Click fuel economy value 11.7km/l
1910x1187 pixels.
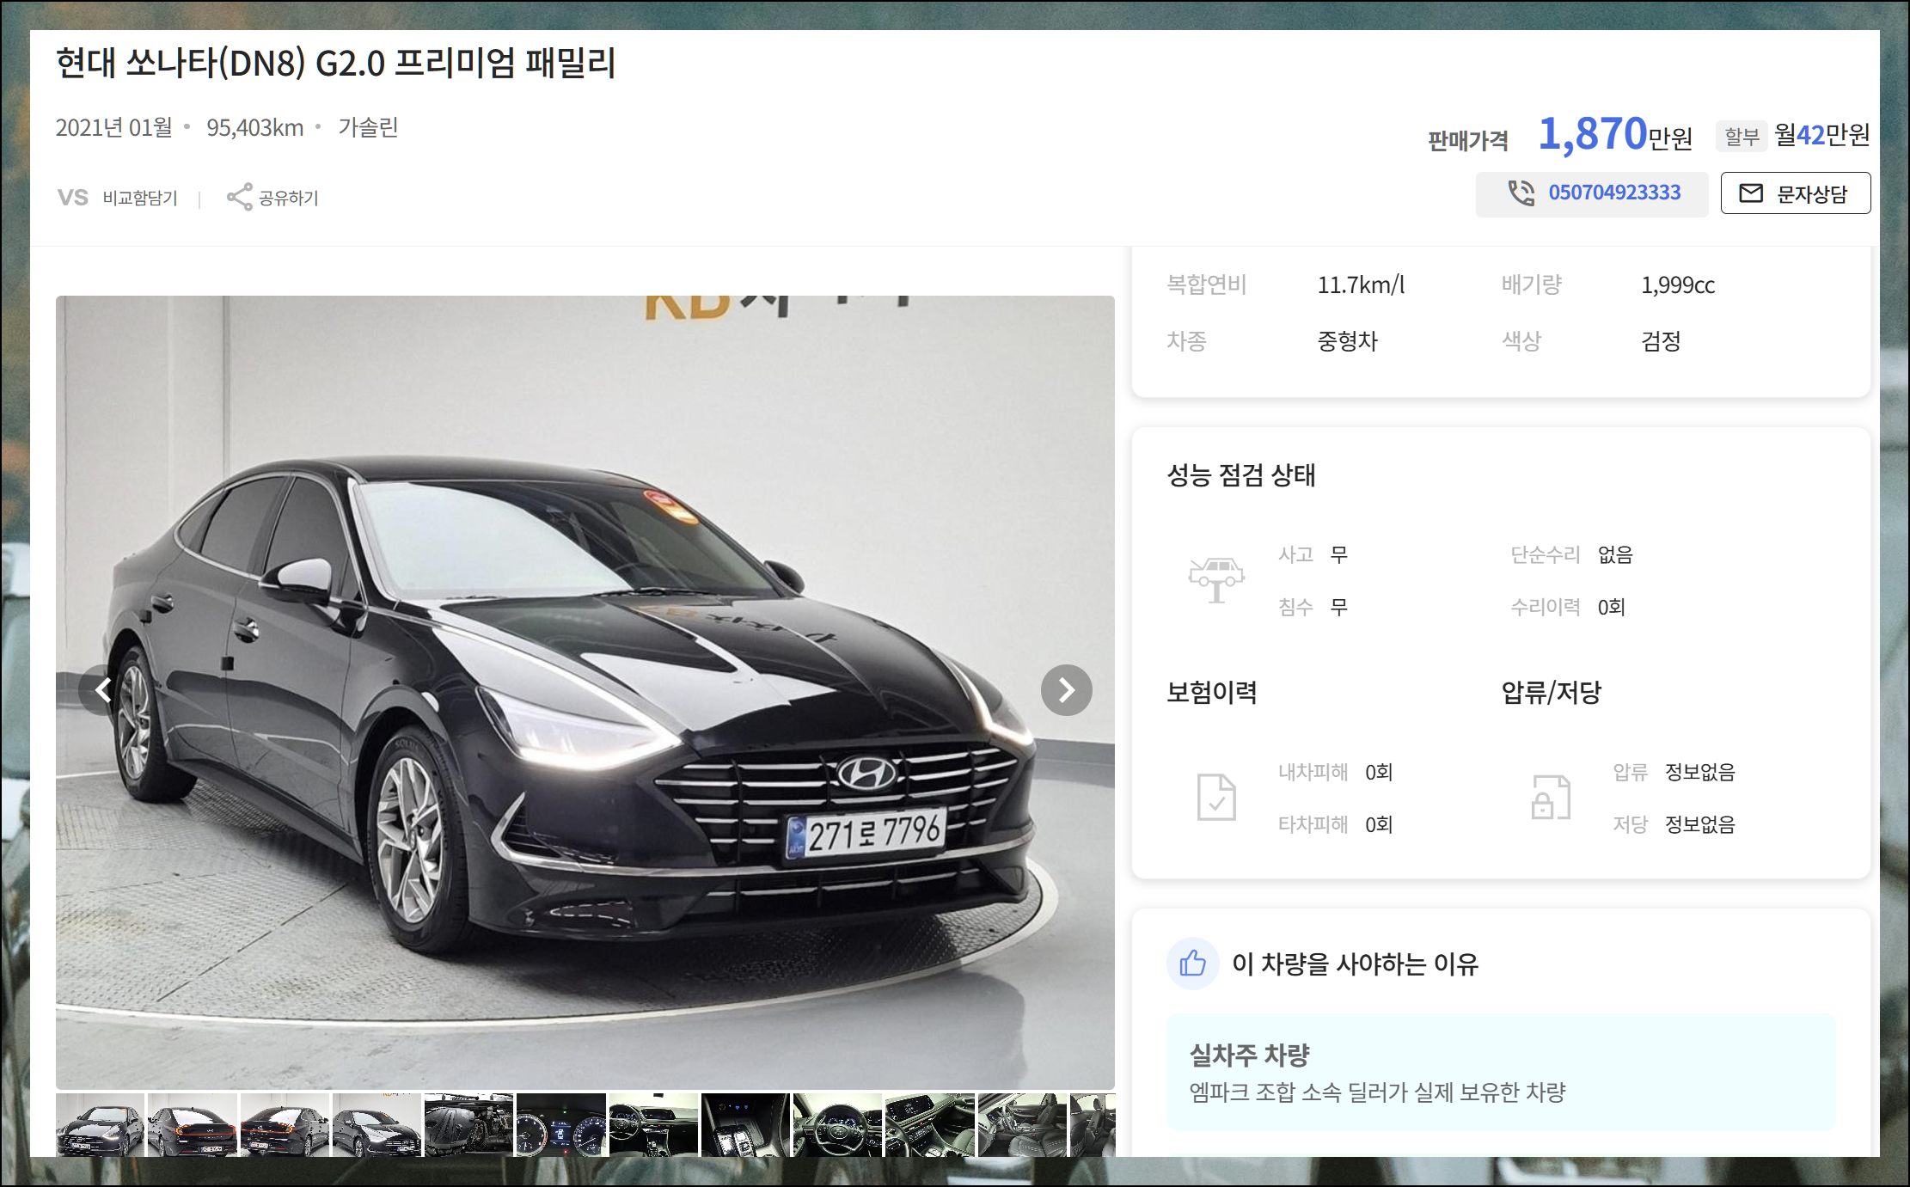[1361, 285]
